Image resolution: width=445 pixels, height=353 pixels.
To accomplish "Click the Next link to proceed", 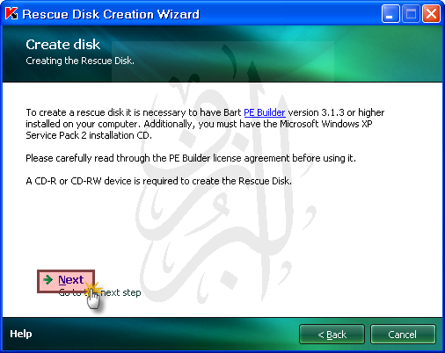I will point(71,280).
